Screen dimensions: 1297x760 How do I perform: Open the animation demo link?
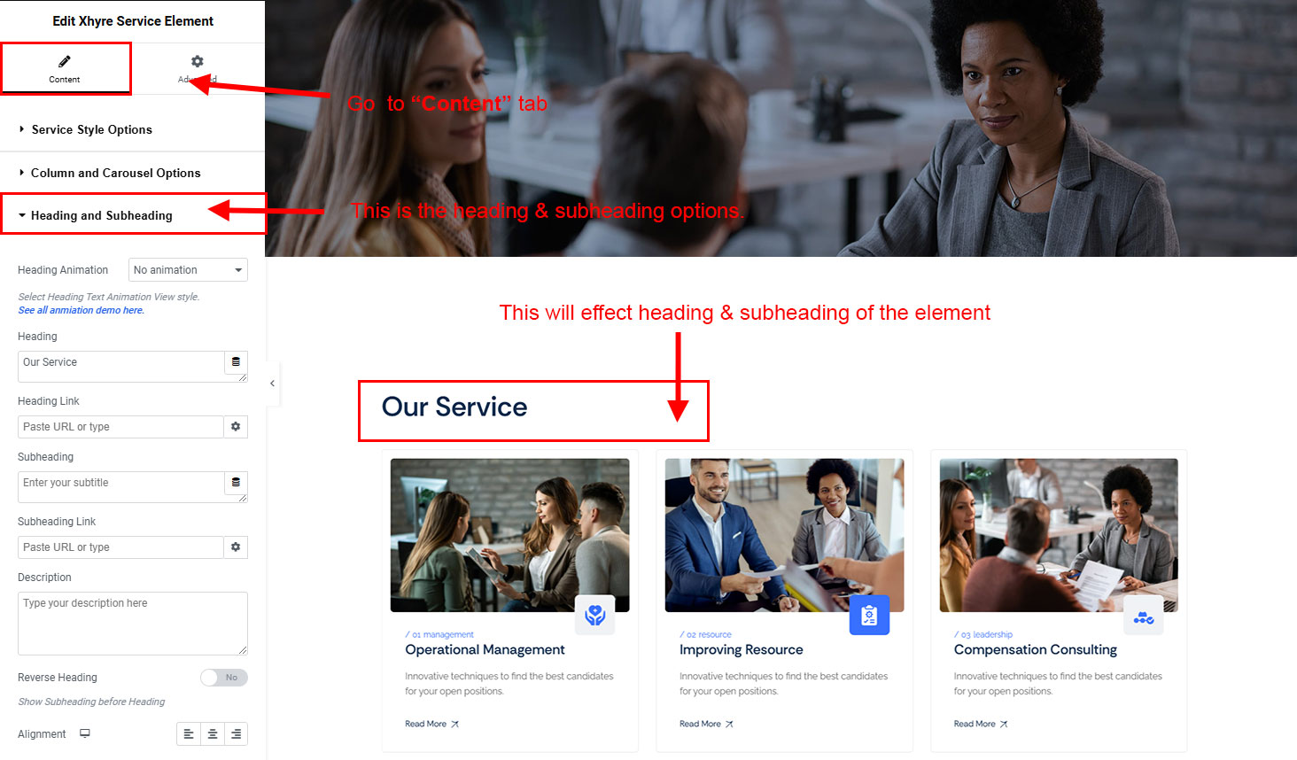(x=82, y=310)
